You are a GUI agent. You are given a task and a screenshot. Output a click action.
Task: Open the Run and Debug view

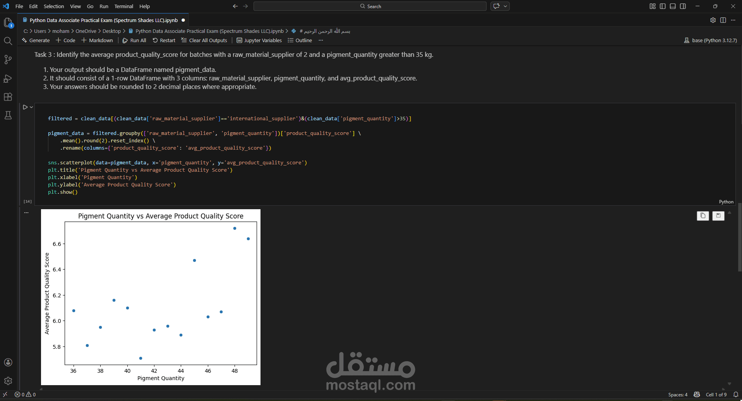(x=8, y=78)
